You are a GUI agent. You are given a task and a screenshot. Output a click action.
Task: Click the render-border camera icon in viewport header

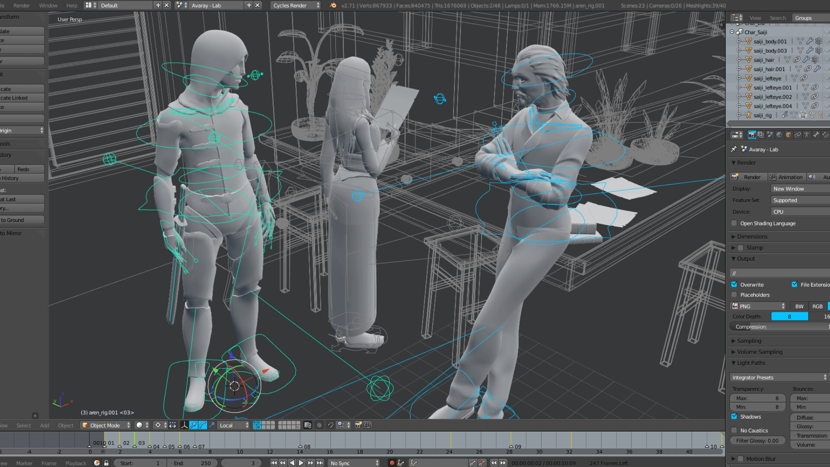[x=358, y=425]
